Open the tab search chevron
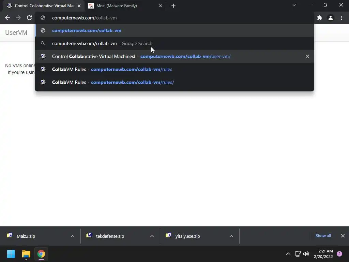Viewport: 349px width, 262px height. (294, 5)
